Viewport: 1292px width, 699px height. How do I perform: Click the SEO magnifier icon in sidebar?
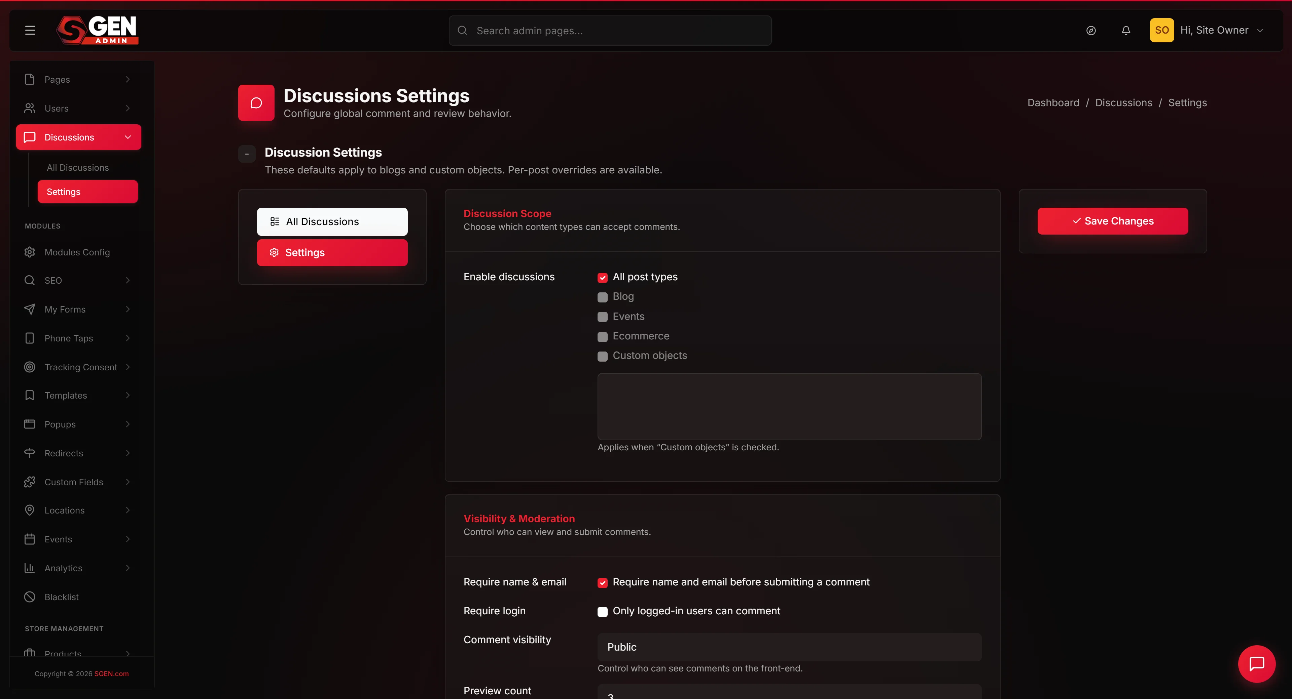click(30, 280)
